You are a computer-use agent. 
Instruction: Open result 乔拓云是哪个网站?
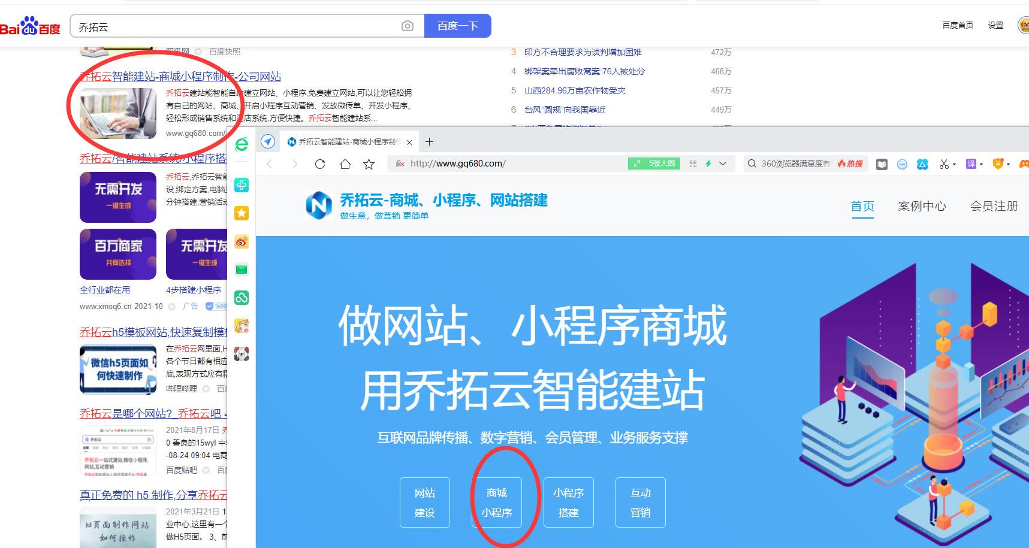(x=153, y=414)
